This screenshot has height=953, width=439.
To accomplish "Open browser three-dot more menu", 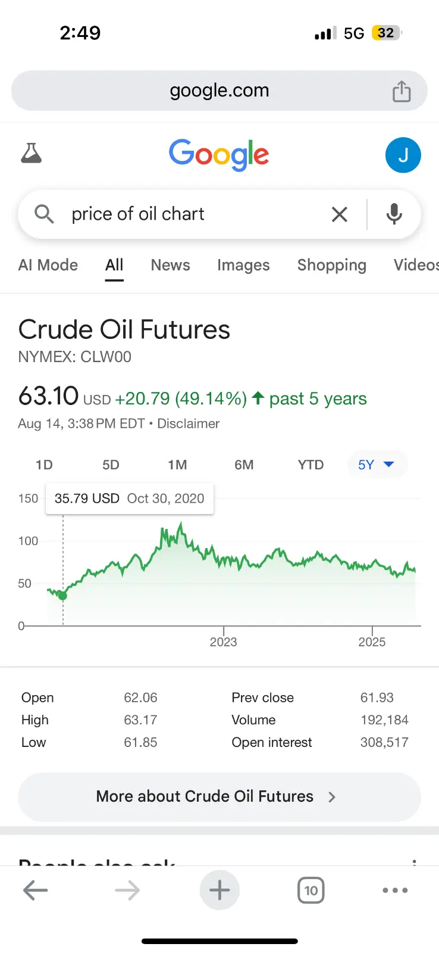I will click(395, 890).
